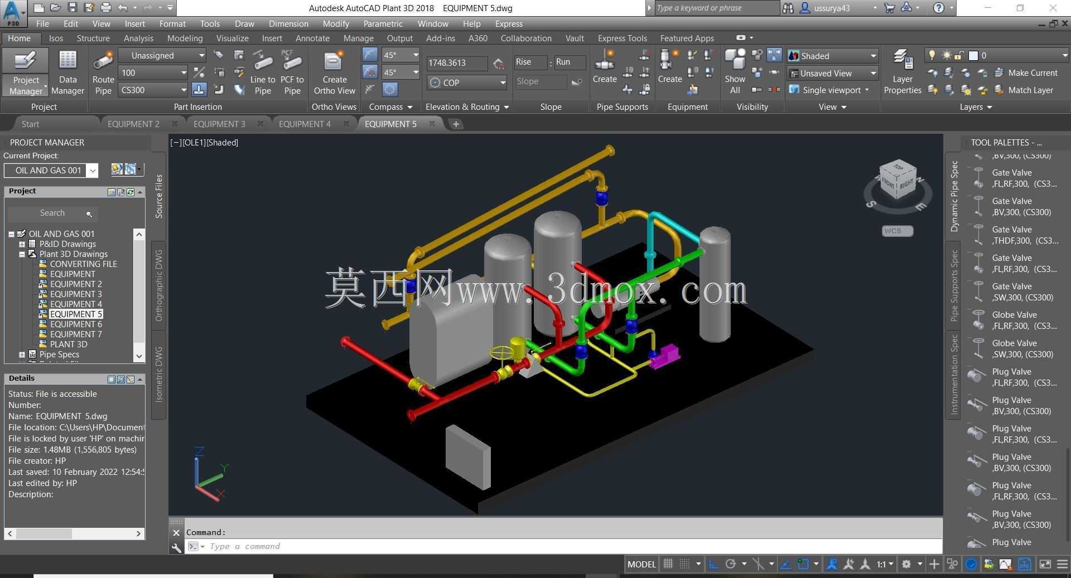This screenshot has width=1071, height=578.
Task: Open the Unsaved View dropdown
Action: coord(833,73)
